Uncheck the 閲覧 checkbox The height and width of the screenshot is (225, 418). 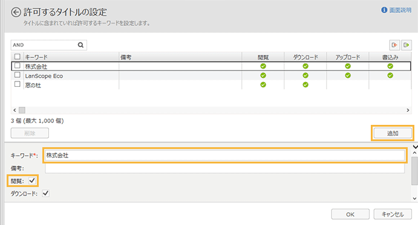coord(32,180)
